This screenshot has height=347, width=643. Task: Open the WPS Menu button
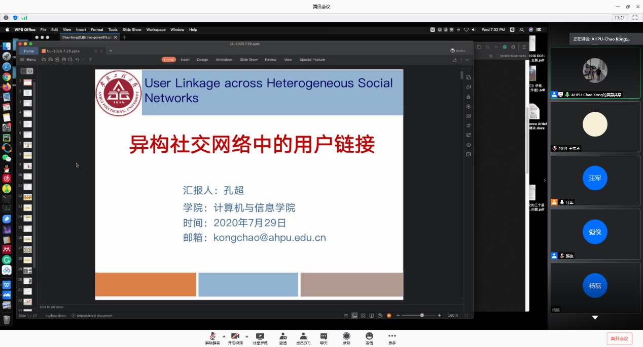click(28, 60)
